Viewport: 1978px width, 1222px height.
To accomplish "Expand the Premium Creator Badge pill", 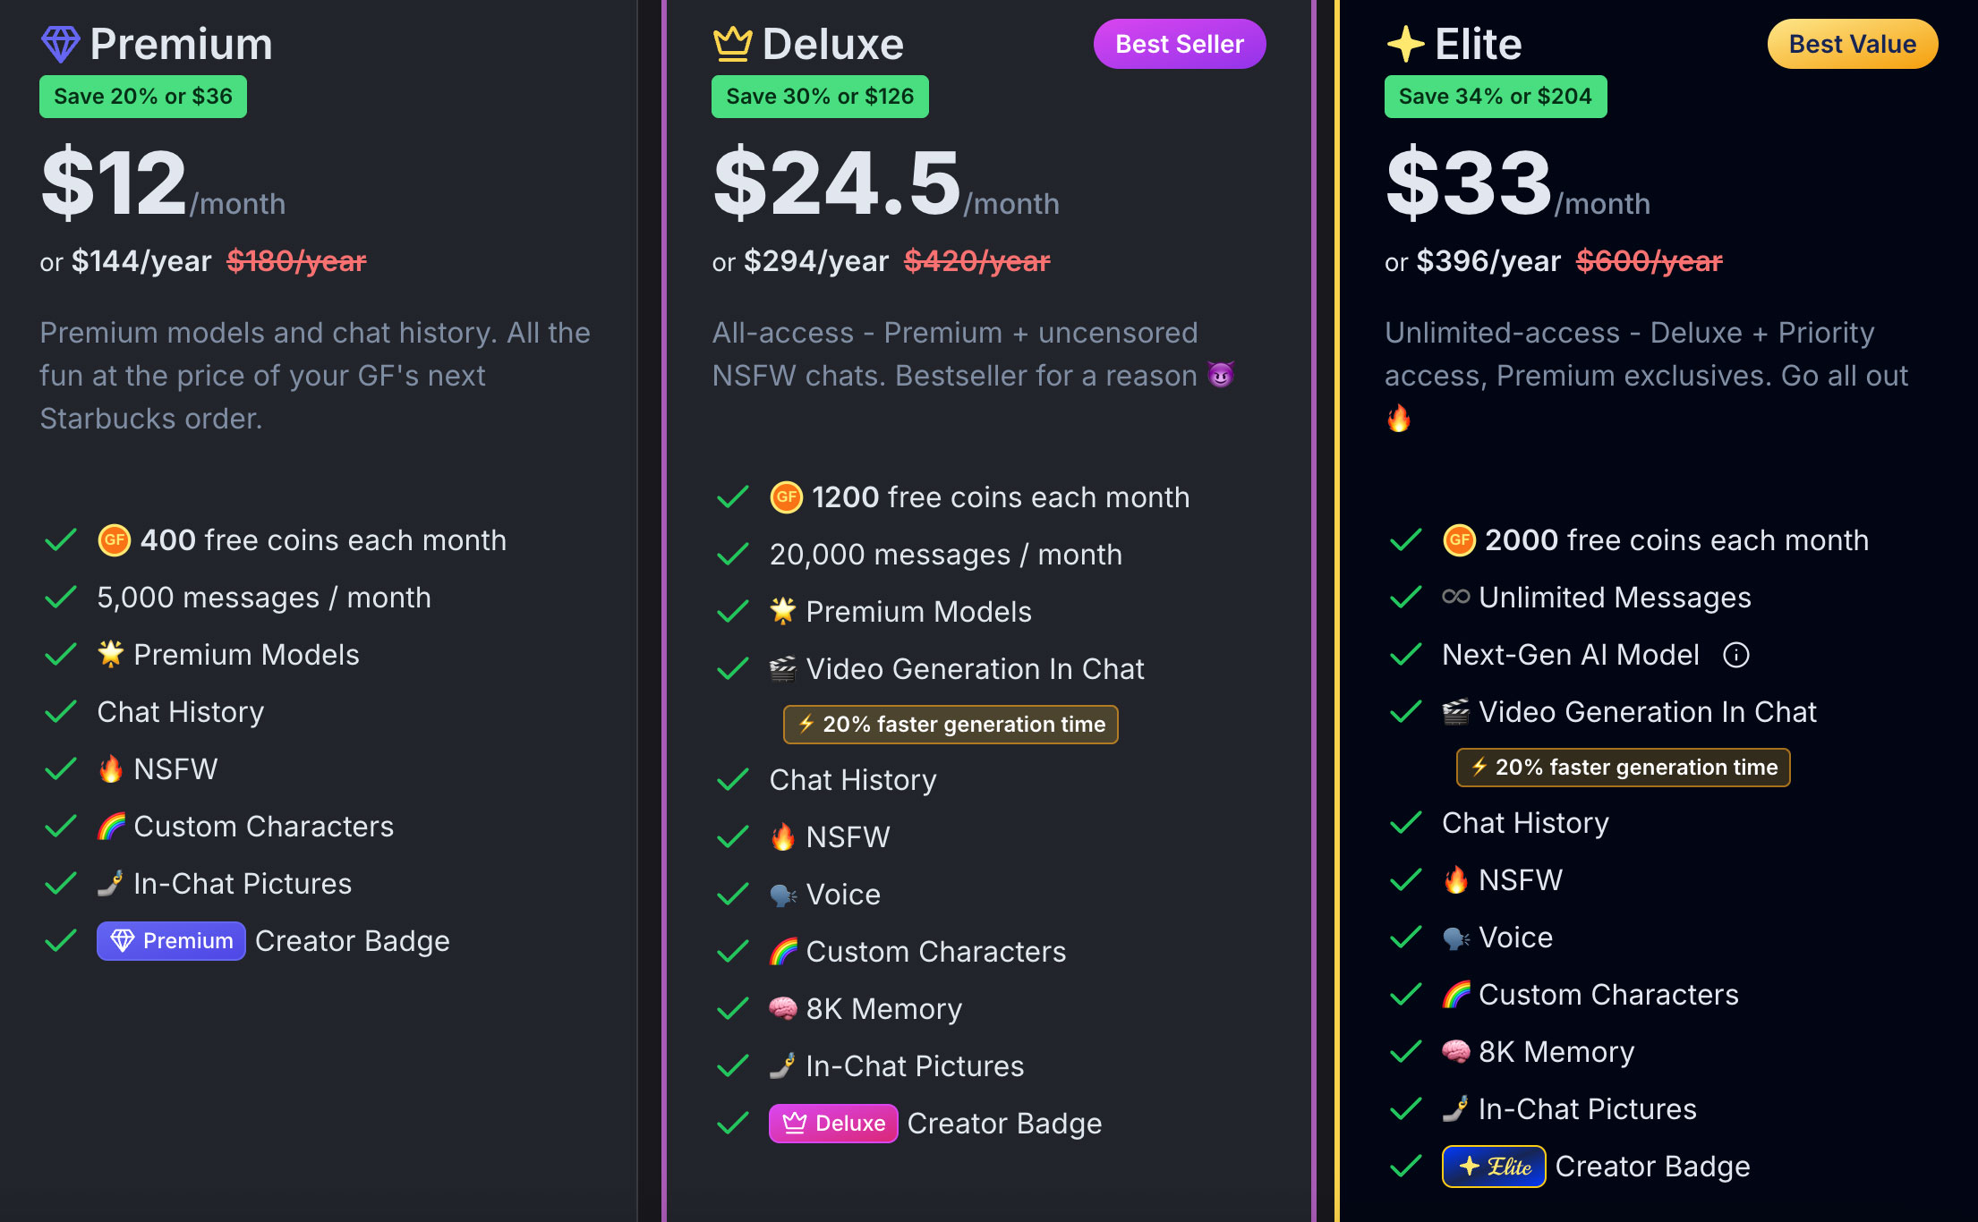I will (170, 940).
